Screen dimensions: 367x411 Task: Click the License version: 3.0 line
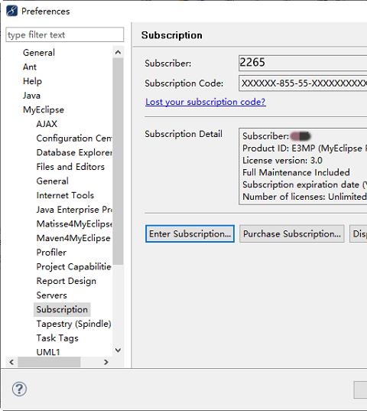(x=282, y=161)
